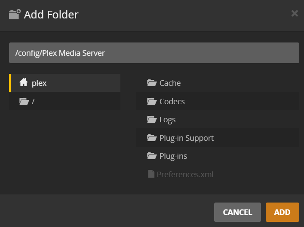Select the root / location
Viewport: 304px width, 227px height.
coord(65,101)
